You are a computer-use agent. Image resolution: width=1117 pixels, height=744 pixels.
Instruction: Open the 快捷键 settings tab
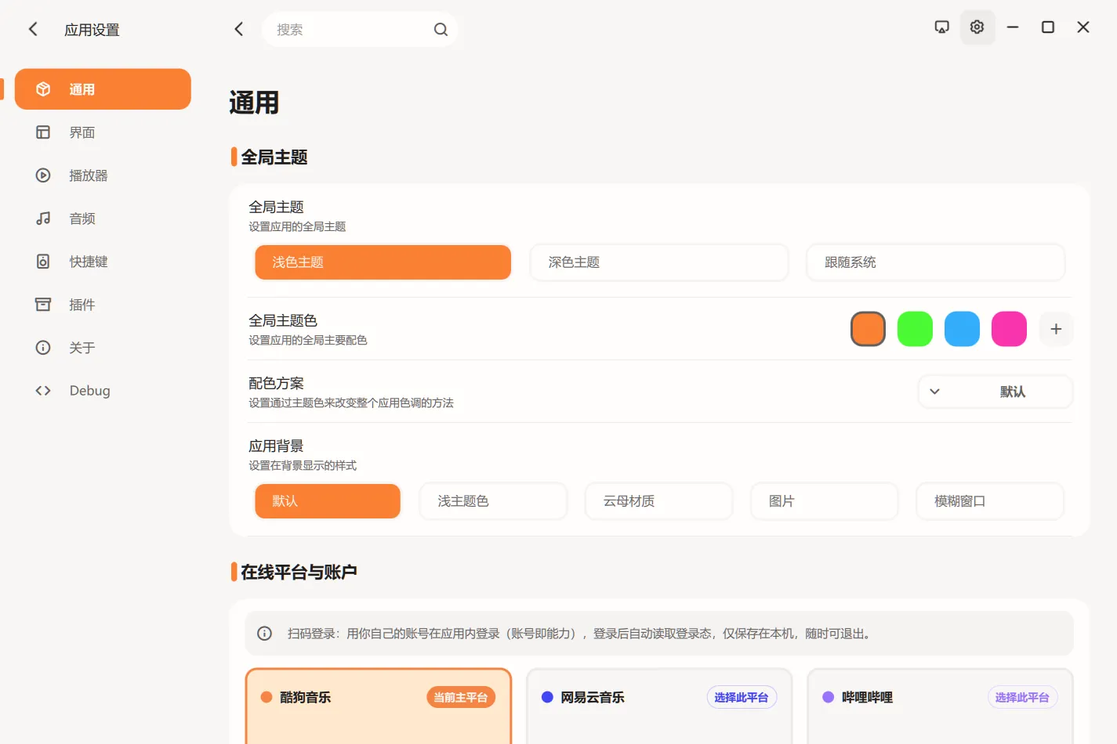pyautogui.click(x=103, y=262)
